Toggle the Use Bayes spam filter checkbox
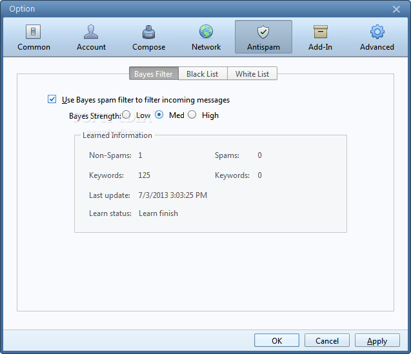The width and height of the screenshot is (411, 354). click(52, 99)
